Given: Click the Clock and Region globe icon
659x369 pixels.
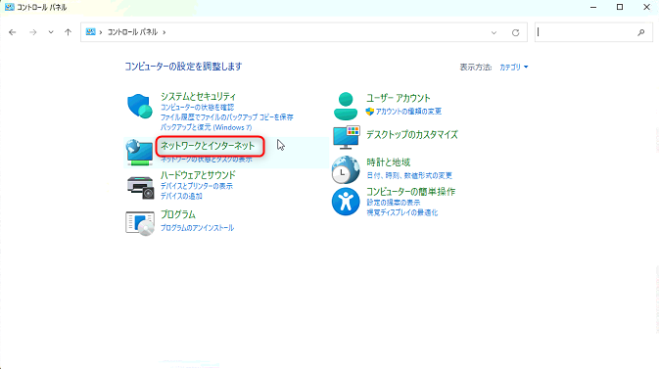Looking at the screenshot, I should (346, 169).
